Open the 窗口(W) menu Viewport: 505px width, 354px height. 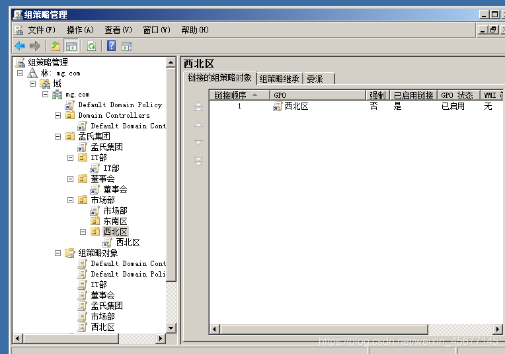tap(157, 30)
